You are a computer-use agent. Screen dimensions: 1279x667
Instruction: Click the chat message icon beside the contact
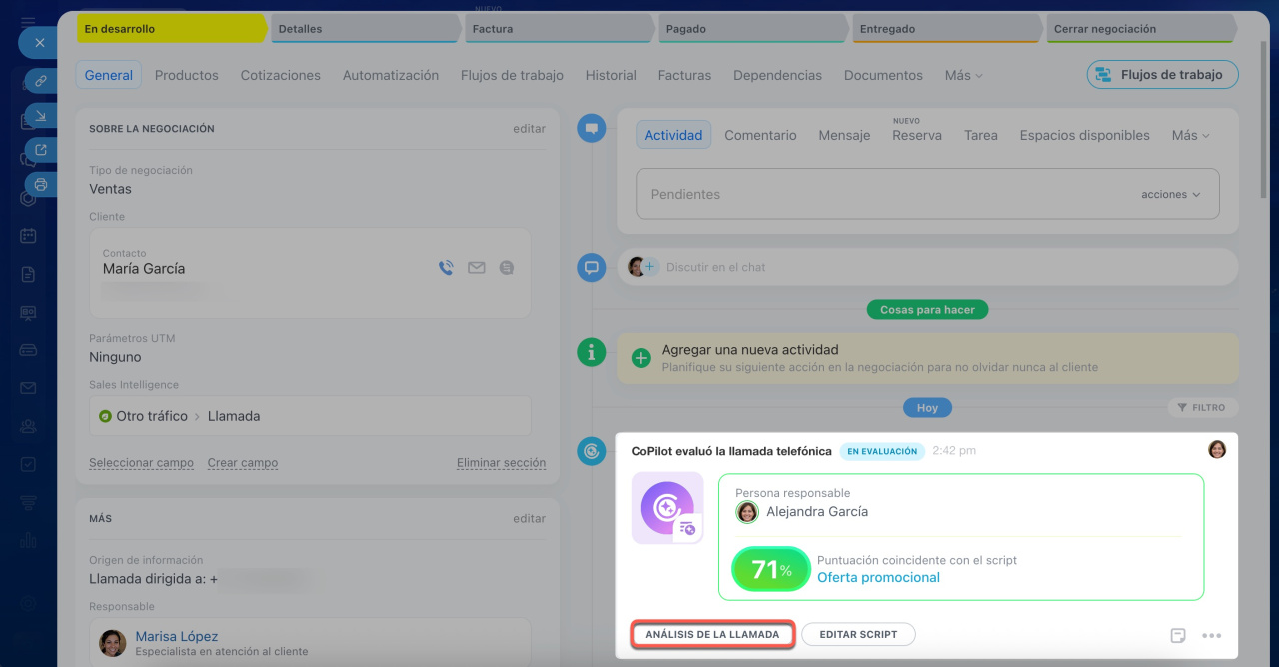click(x=507, y=268)
